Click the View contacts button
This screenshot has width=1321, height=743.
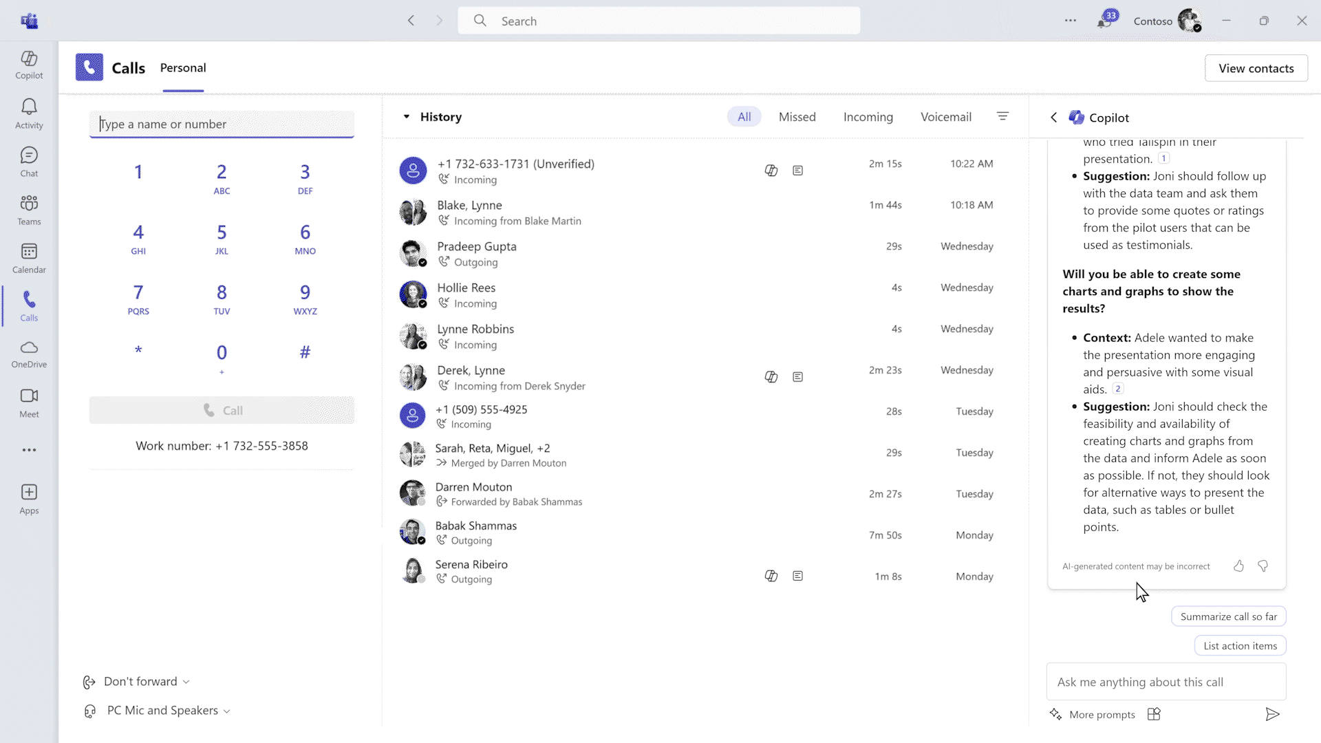click(x=1256, y=68)
